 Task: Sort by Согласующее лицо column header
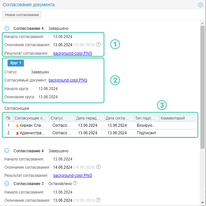(x=31, y=118)
